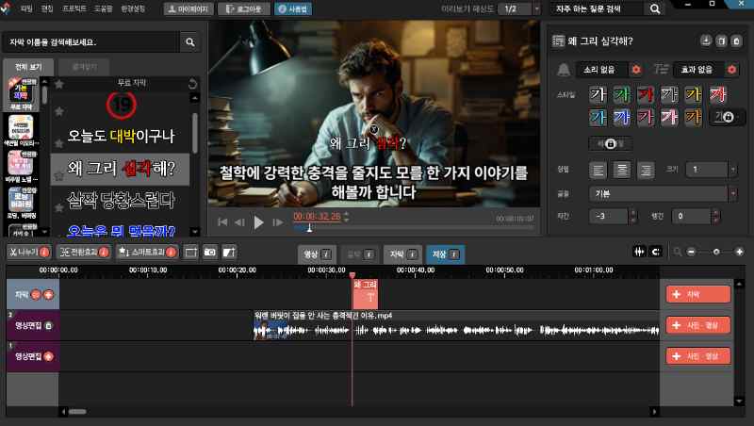Apply the green 가 text style
Screen dimensions: 754x426
[622, 94]
